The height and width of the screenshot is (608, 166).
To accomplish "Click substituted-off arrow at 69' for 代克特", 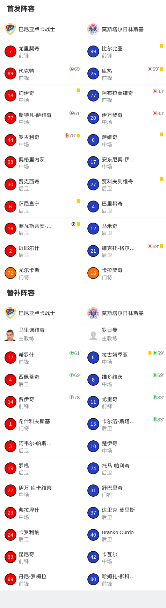I will pyautogui.click(x=72, y=69).
